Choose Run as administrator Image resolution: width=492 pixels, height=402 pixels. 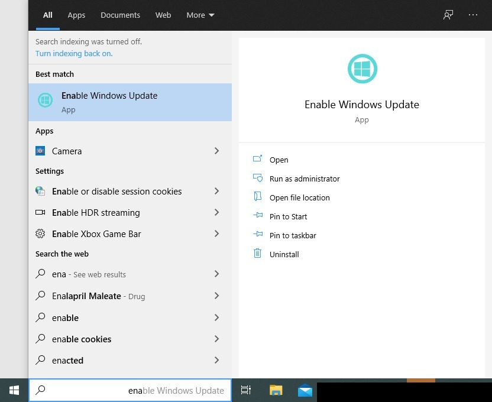(x=305, y=179)
